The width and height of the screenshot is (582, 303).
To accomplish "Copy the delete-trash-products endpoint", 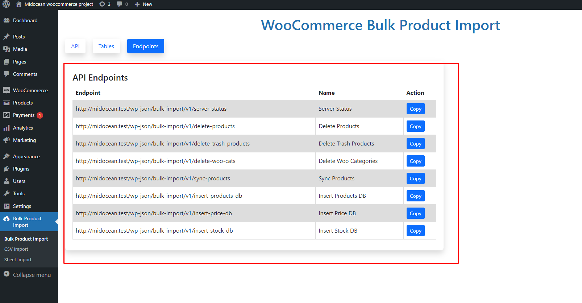I will point(416,144).
